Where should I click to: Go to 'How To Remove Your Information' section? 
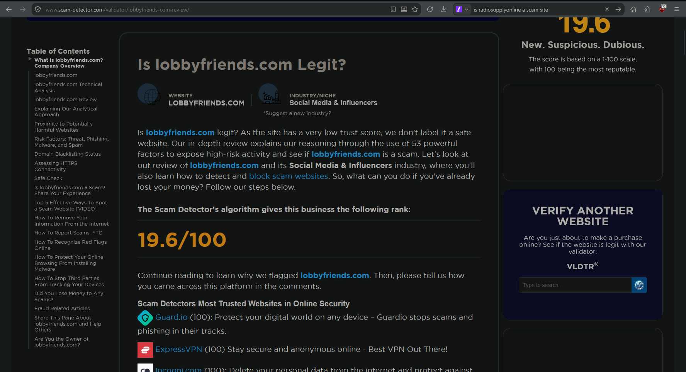71,221
